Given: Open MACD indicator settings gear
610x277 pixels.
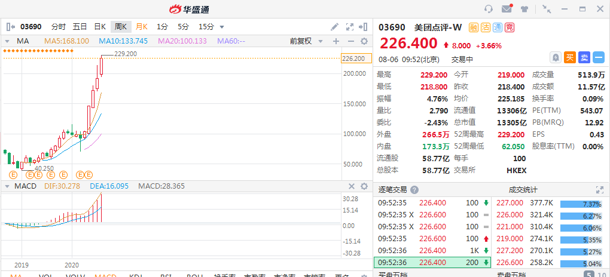Looking at the screenshot, I should click(364, 186).
